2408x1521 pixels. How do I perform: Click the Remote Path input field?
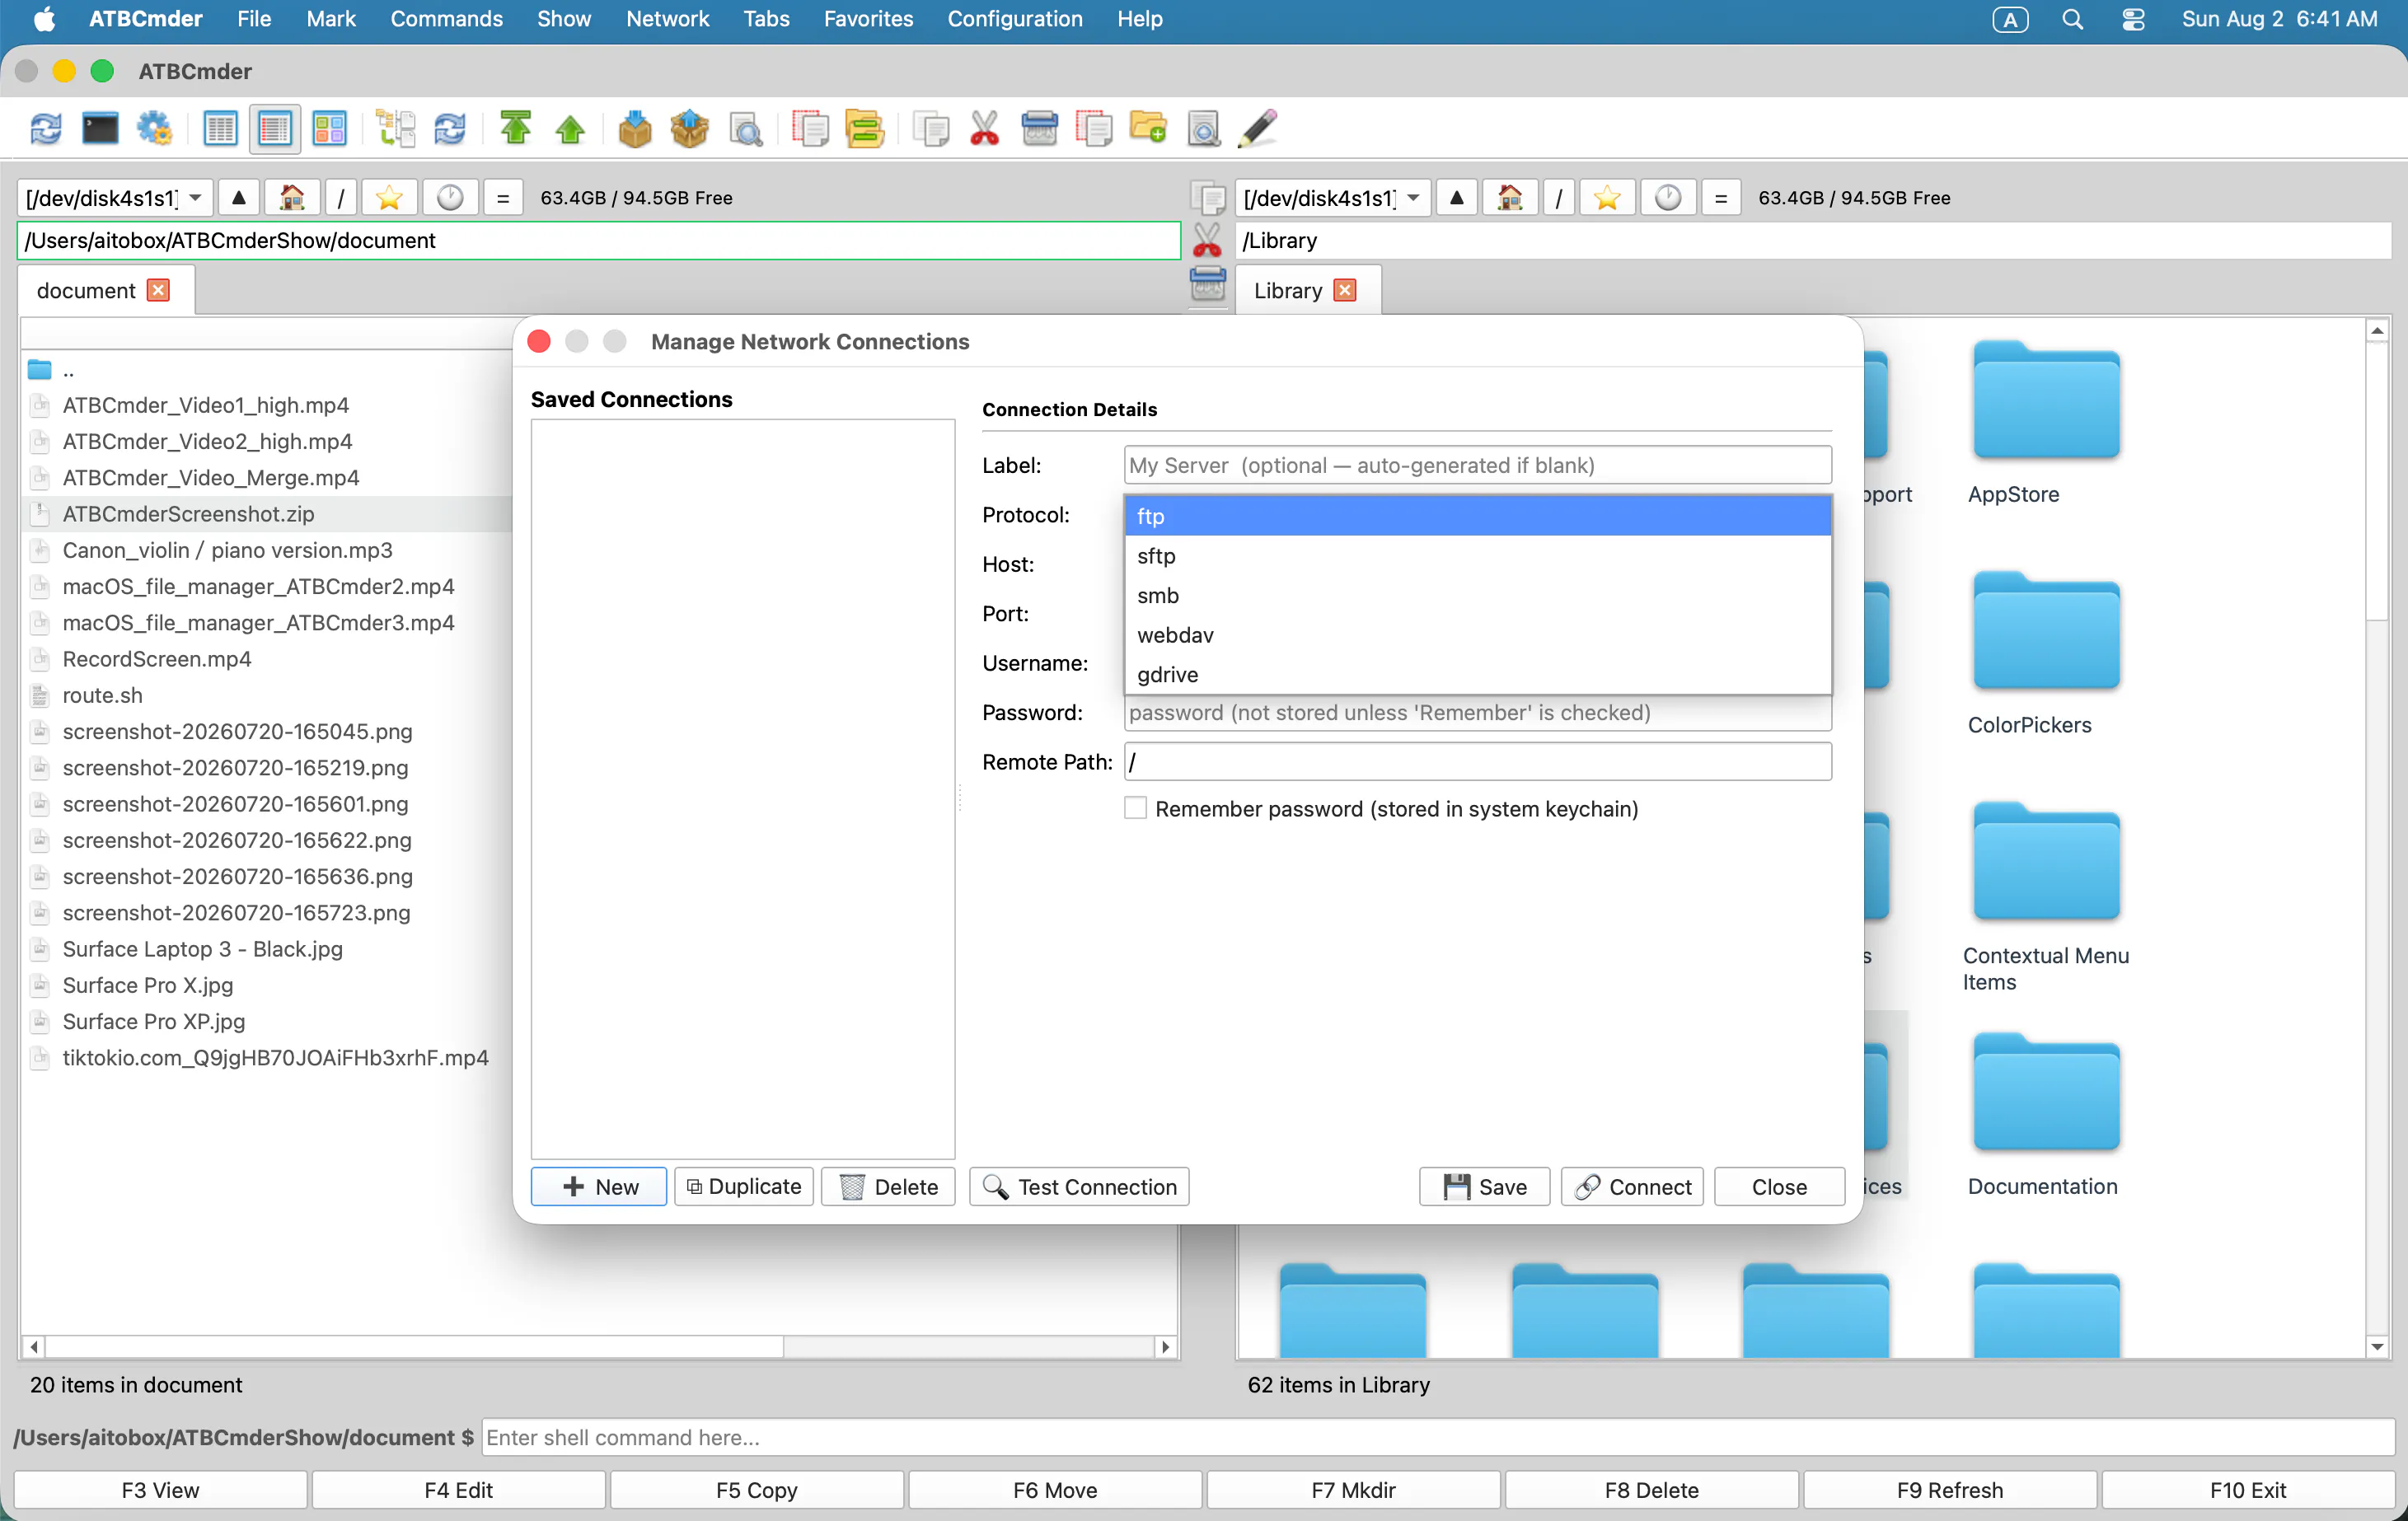[1477, 762]
